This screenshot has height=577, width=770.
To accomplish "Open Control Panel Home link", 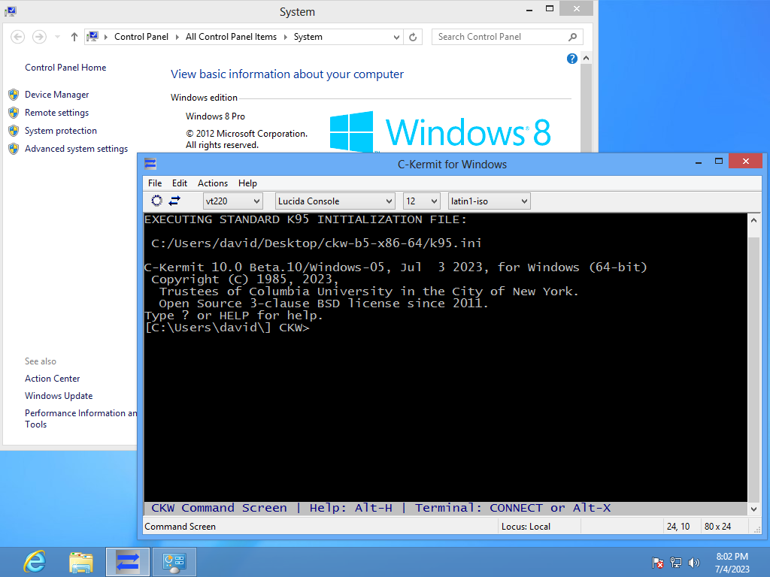I will point(65,68).
